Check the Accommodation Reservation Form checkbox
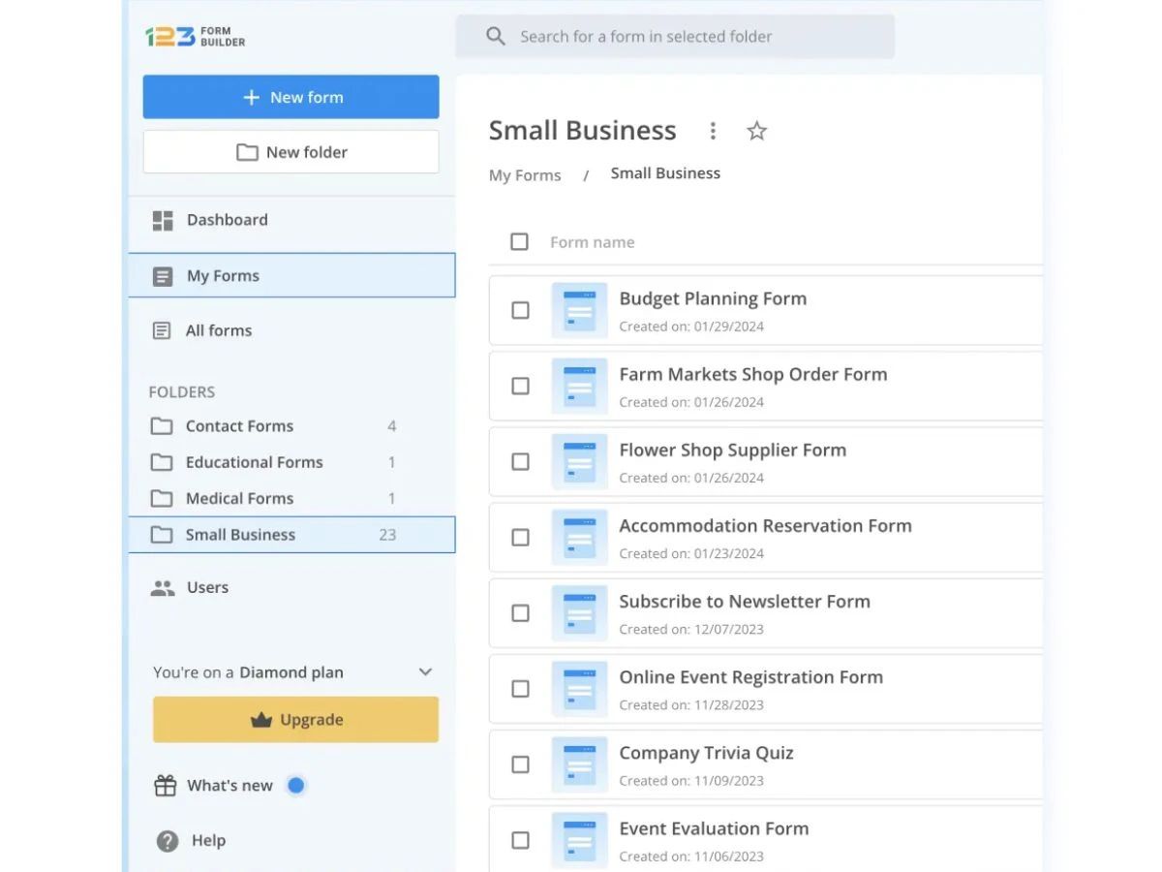This screenshot has width=1162, height=872. (x=520, y=537)
